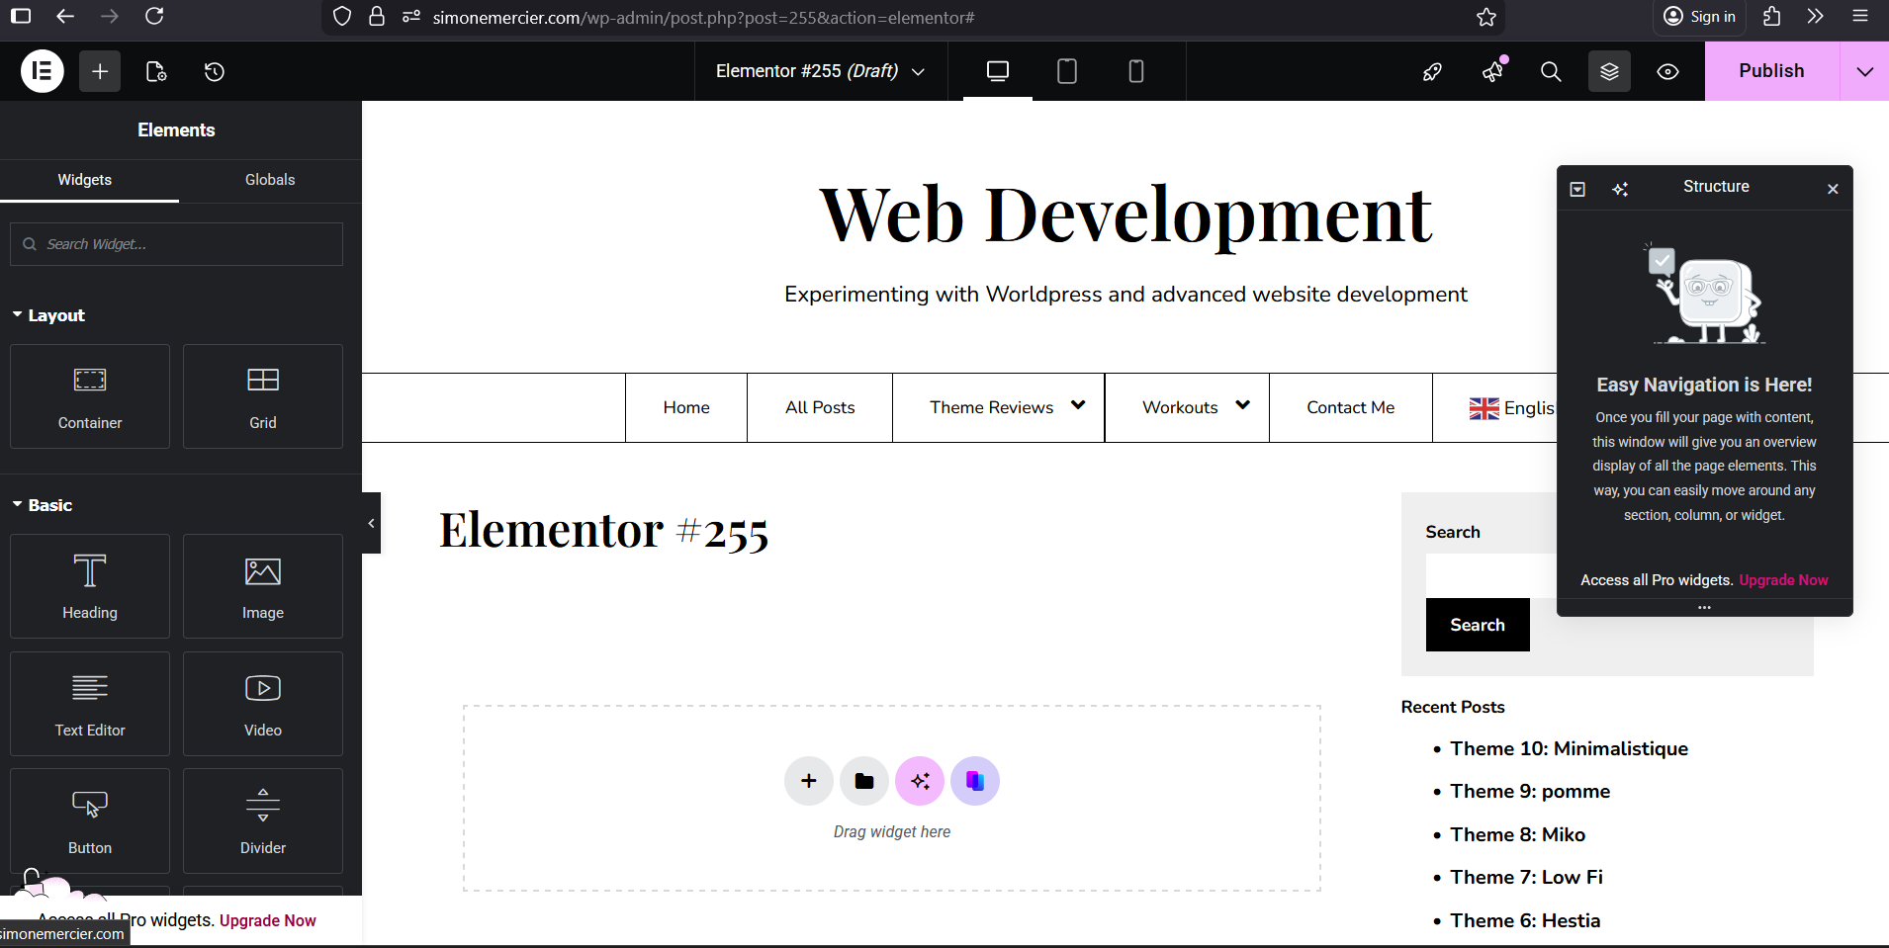Select the Heading widget

click(x=90, y=586)
